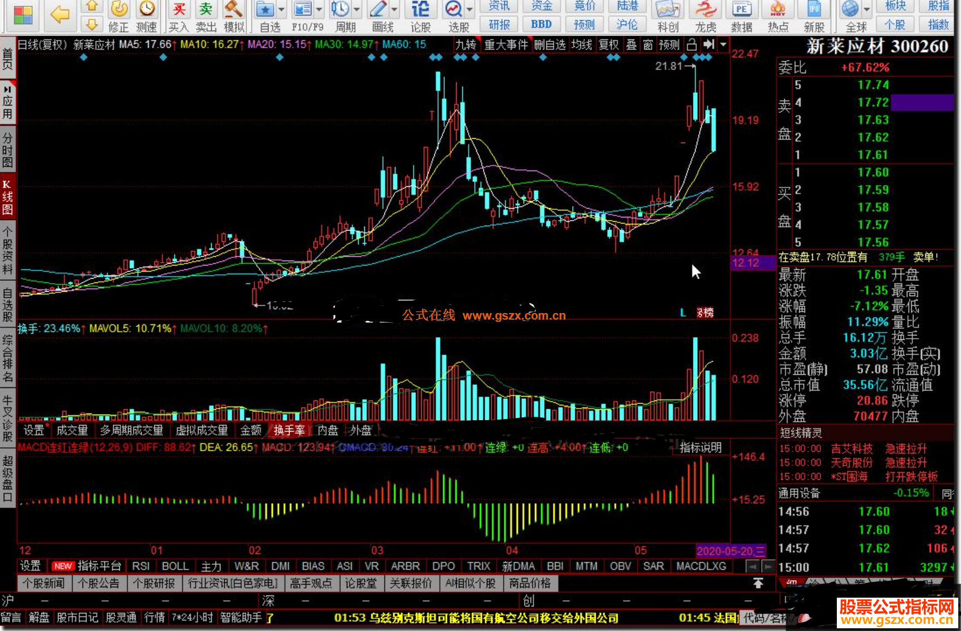This screenshot has width=961, height=631.
Task: Open the 龙虎 dragon-tiger icon
Action: [x=706, y=10]
